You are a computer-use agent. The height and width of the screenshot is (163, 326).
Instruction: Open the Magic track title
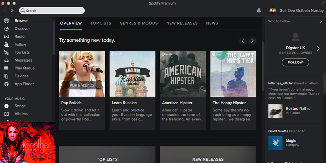coord(291,141)
